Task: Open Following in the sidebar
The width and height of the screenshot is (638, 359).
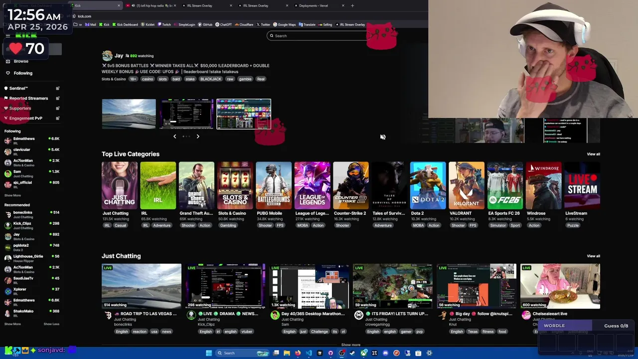Action: pos(19,73)
